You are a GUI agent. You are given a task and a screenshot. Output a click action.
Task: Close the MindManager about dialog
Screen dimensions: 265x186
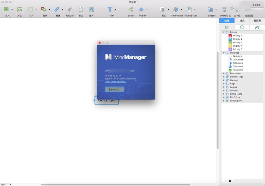[x=100, y=43]
